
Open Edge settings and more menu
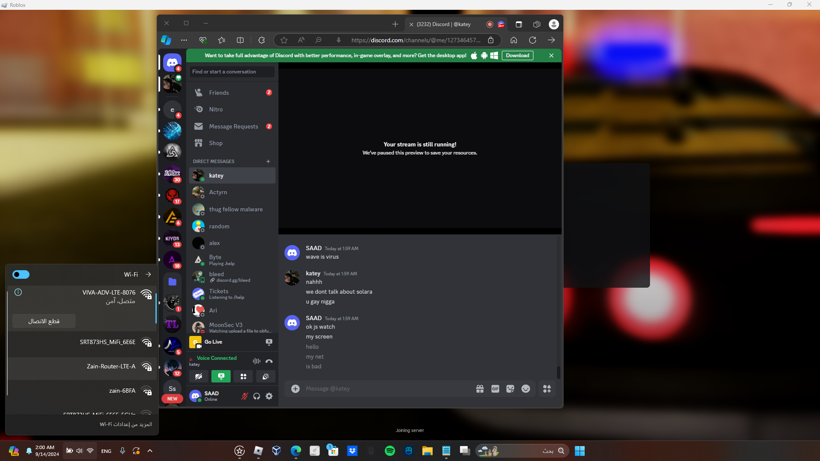184,40
